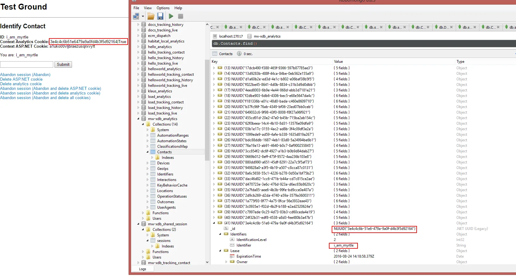
Task: Stop execution with the gray stop button
Action: tap(181, 16)
